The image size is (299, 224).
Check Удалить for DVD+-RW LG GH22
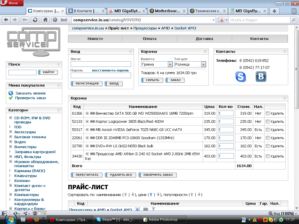click(267, 146)
